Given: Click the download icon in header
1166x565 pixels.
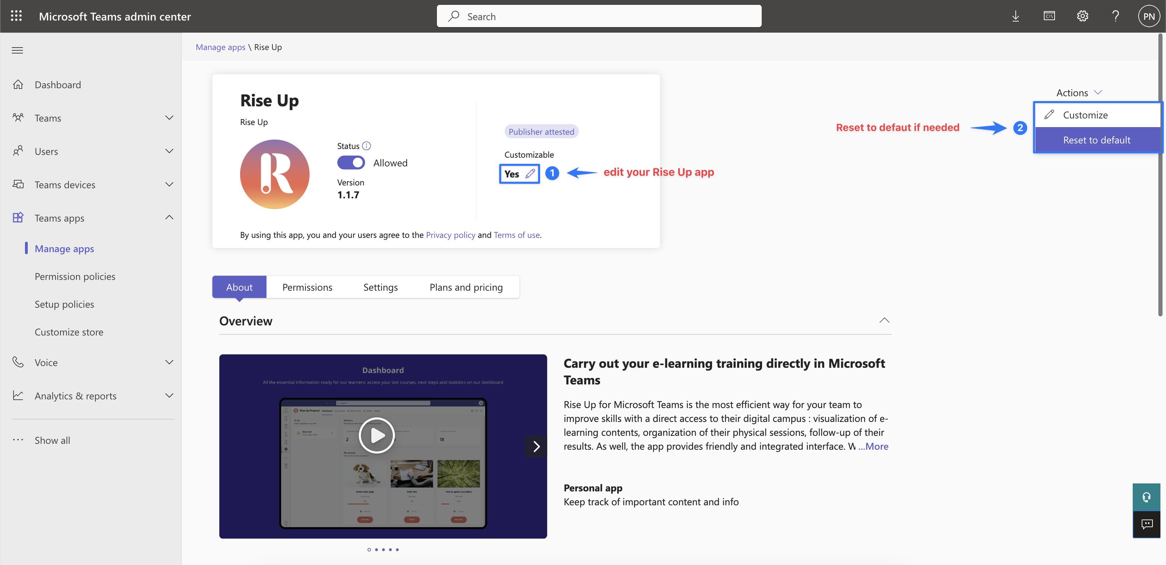Looking at the screenshot, I should click(x=1015, y=16).
